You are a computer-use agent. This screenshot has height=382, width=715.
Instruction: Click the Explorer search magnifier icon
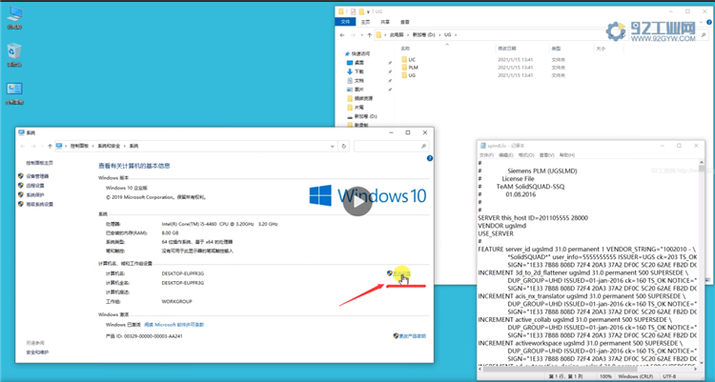tap(705, 34)
